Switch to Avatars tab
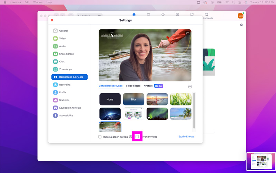276x173 pixels. tap(148, 86)
